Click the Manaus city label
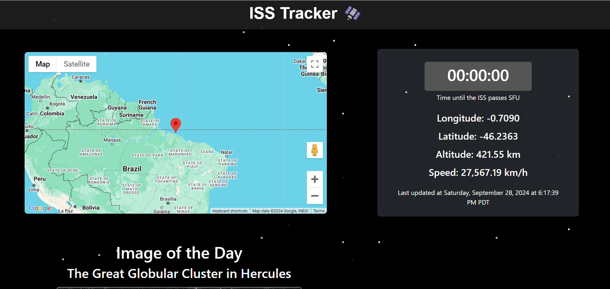 (112, 140)
